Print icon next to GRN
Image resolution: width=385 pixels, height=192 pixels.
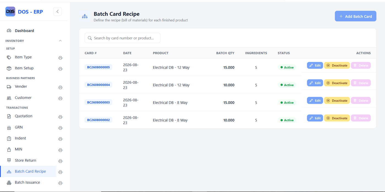[x=60, y=128]
